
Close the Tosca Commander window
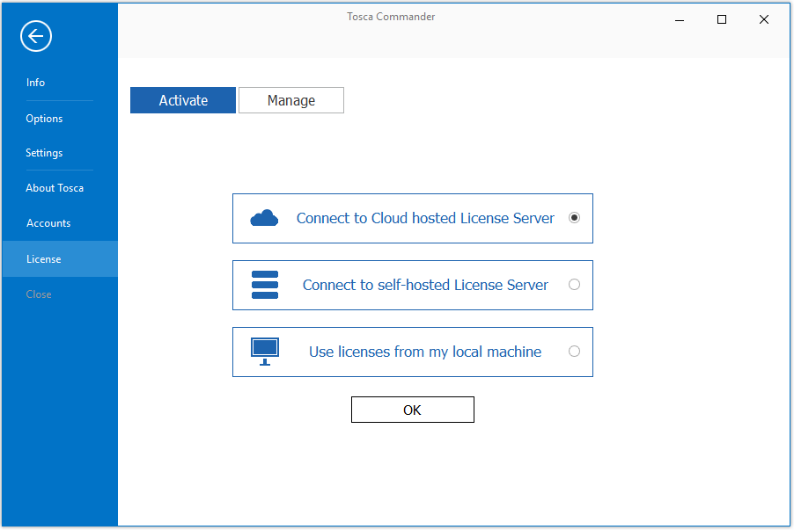763,19
